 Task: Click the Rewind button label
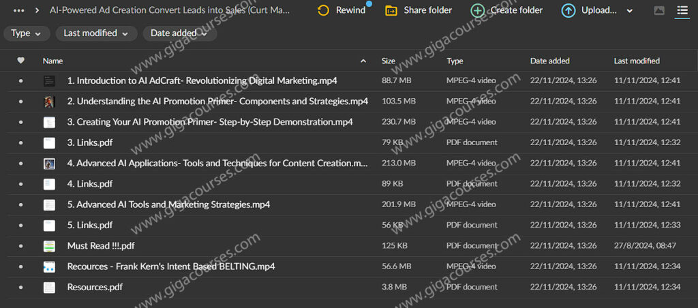(351, 11)
